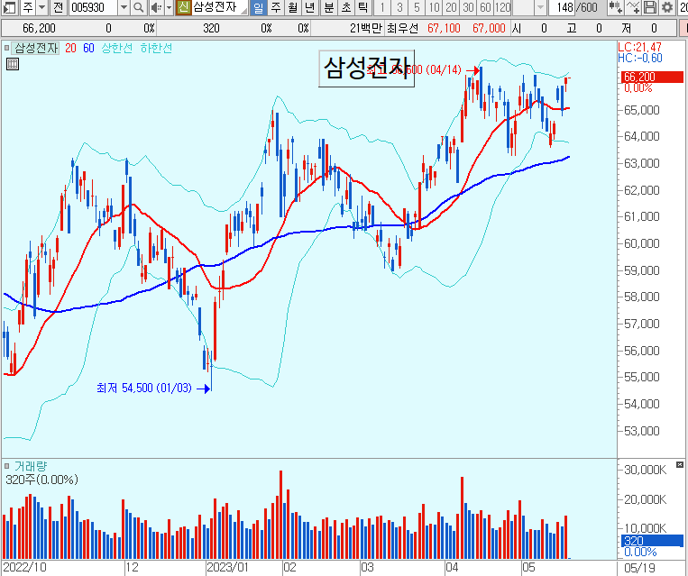Click the 20 moving average legend

pos(70,48)
